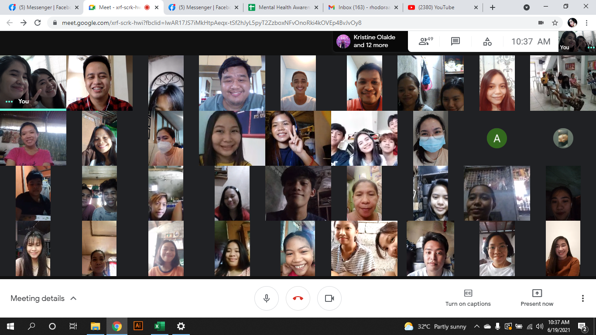This screenshot has height=335, width=596.
Task: Open the meeting chat panel
Action: (x=456, y=41)
